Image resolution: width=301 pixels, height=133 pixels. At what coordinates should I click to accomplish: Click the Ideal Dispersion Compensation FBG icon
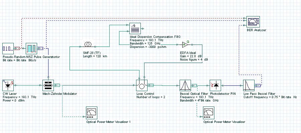click(135, 28)
